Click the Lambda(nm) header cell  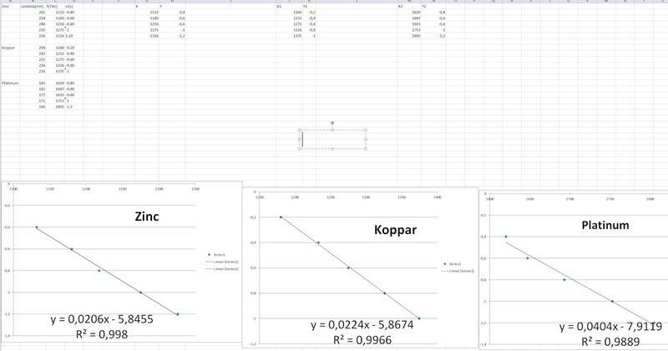[31, 8]
